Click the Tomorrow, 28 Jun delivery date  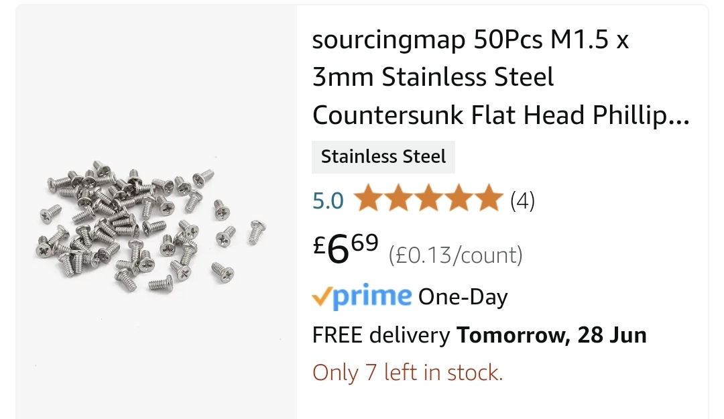pos(552,335)
